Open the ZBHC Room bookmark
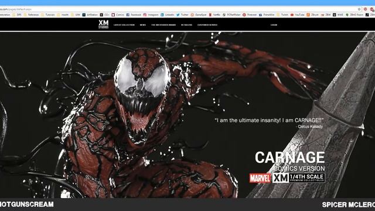 pyautogui.click(x=354, y=15)
